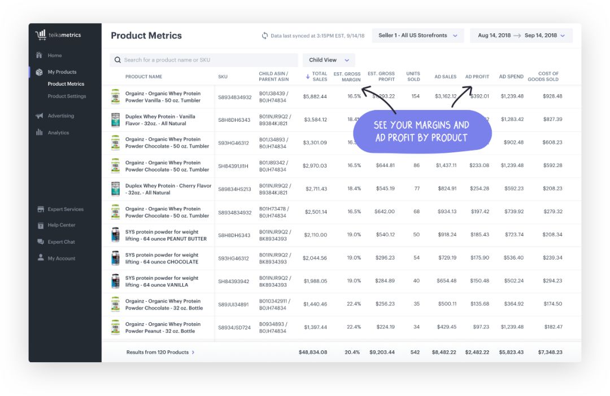
Task: Select Product Metrics submenu item
Action: 66,84
